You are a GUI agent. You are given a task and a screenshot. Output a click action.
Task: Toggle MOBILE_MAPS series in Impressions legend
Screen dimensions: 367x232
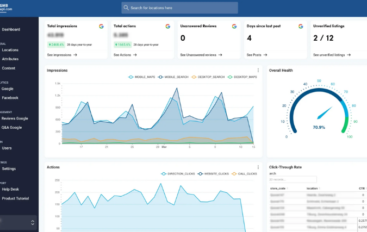click(x=141, y=77)
